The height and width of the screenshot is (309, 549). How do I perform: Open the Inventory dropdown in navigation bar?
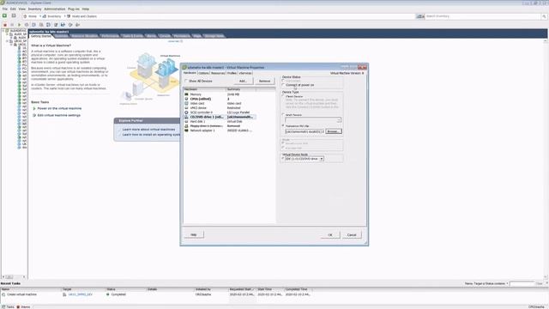coord(65,16)
